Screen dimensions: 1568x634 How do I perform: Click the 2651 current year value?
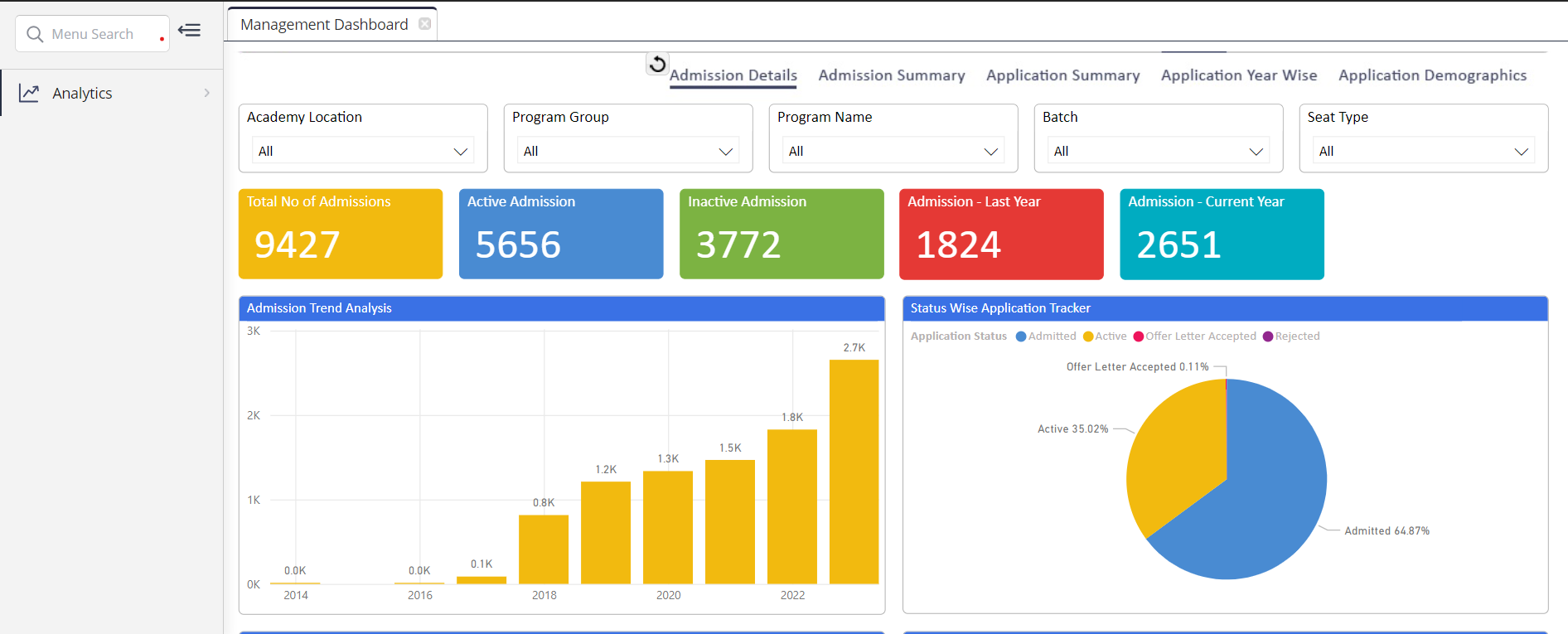tap(1178, 245)
